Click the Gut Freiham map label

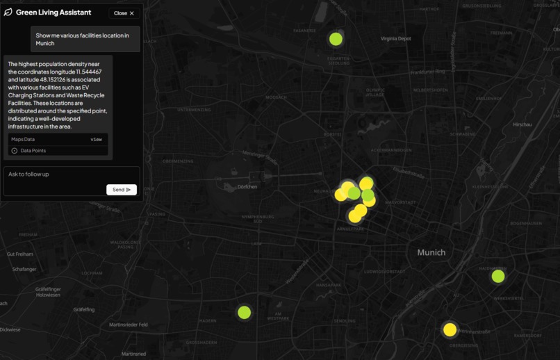(20, 254)
